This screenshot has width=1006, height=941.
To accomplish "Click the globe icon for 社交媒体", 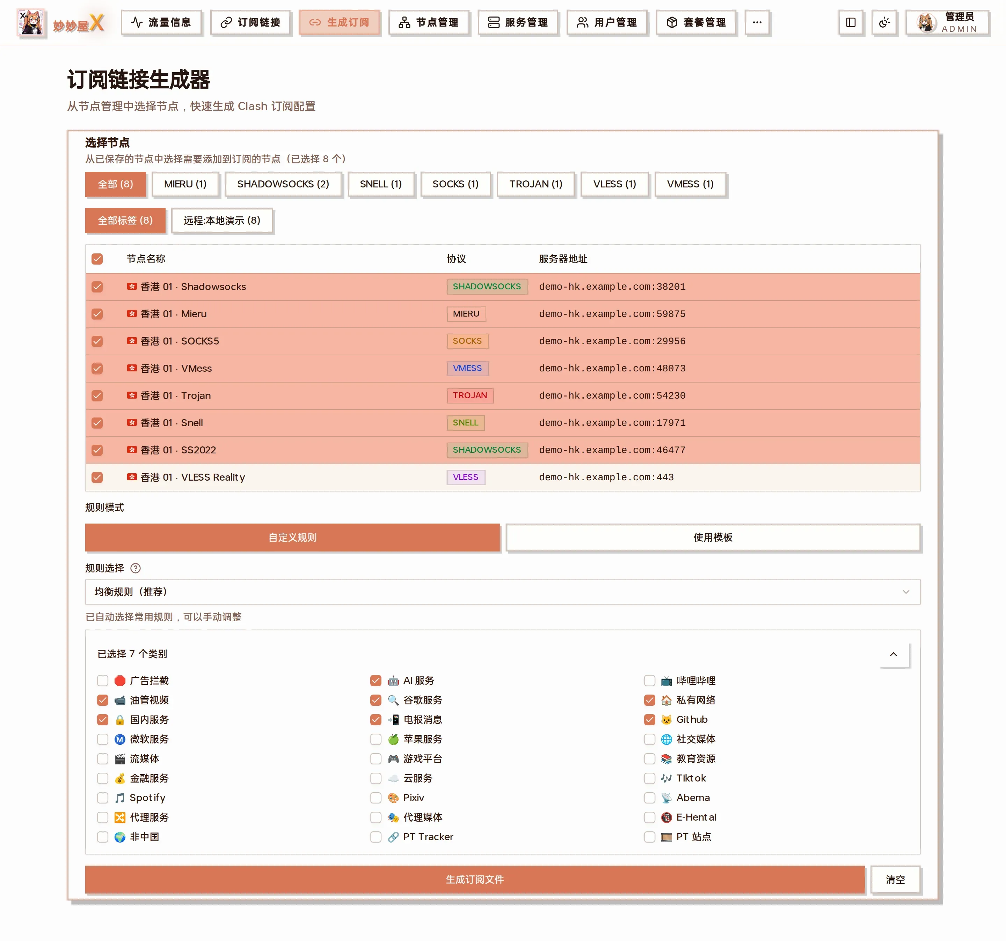I will coord(666,739).
